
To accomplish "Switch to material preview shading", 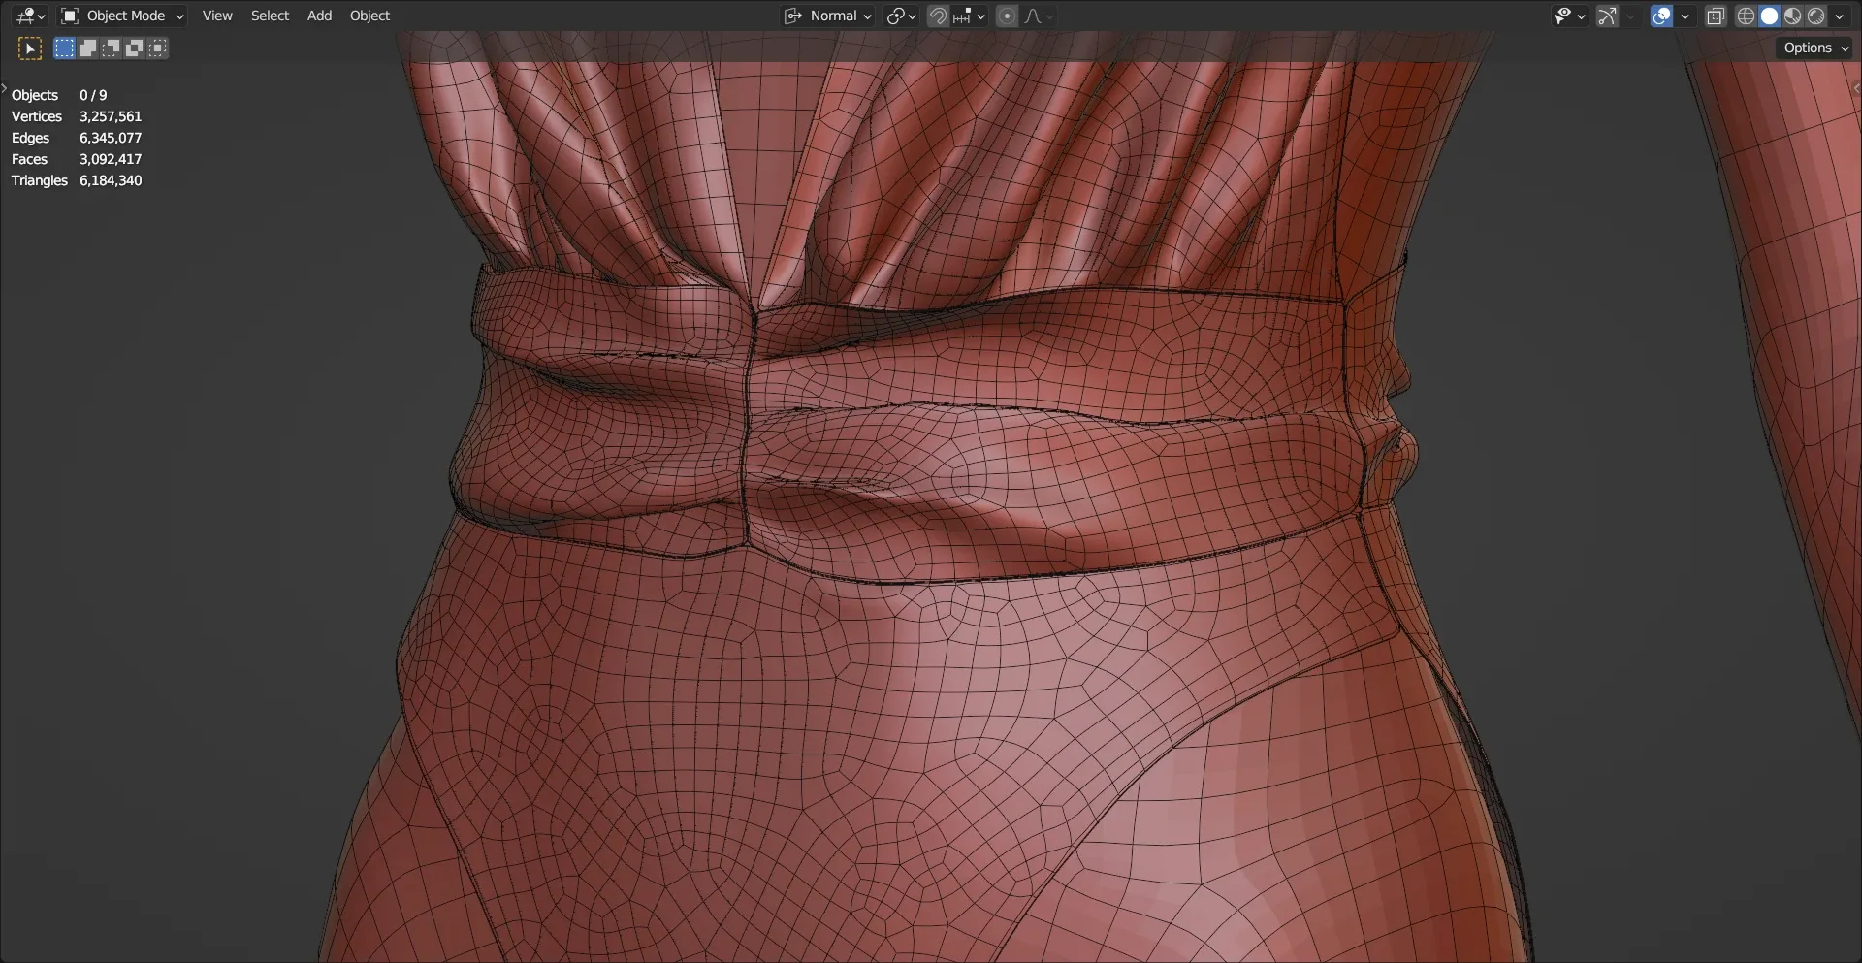I will coord(1792,16).
